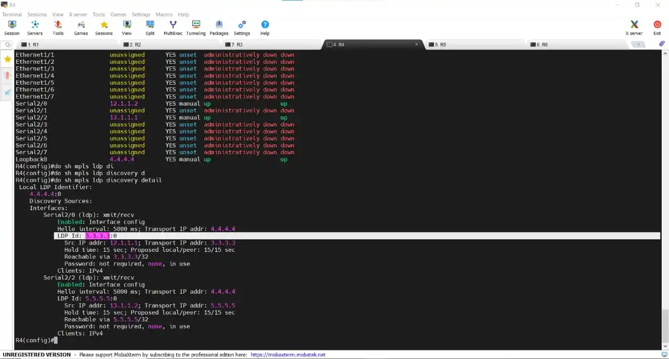Click the sidebar star favorites icon
Image resolution: width=669 pixels, height=359 pixels.
(7, 59)
